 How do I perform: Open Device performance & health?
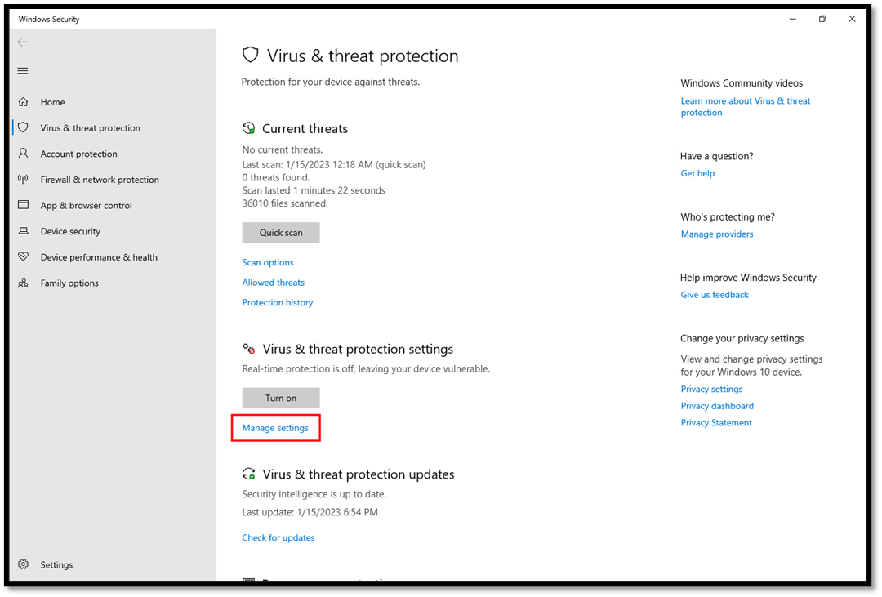(98, 256)
